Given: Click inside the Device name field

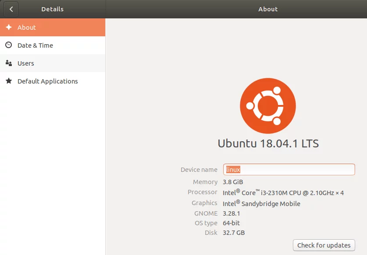Looking at the screenshot, I should (289, 170).
